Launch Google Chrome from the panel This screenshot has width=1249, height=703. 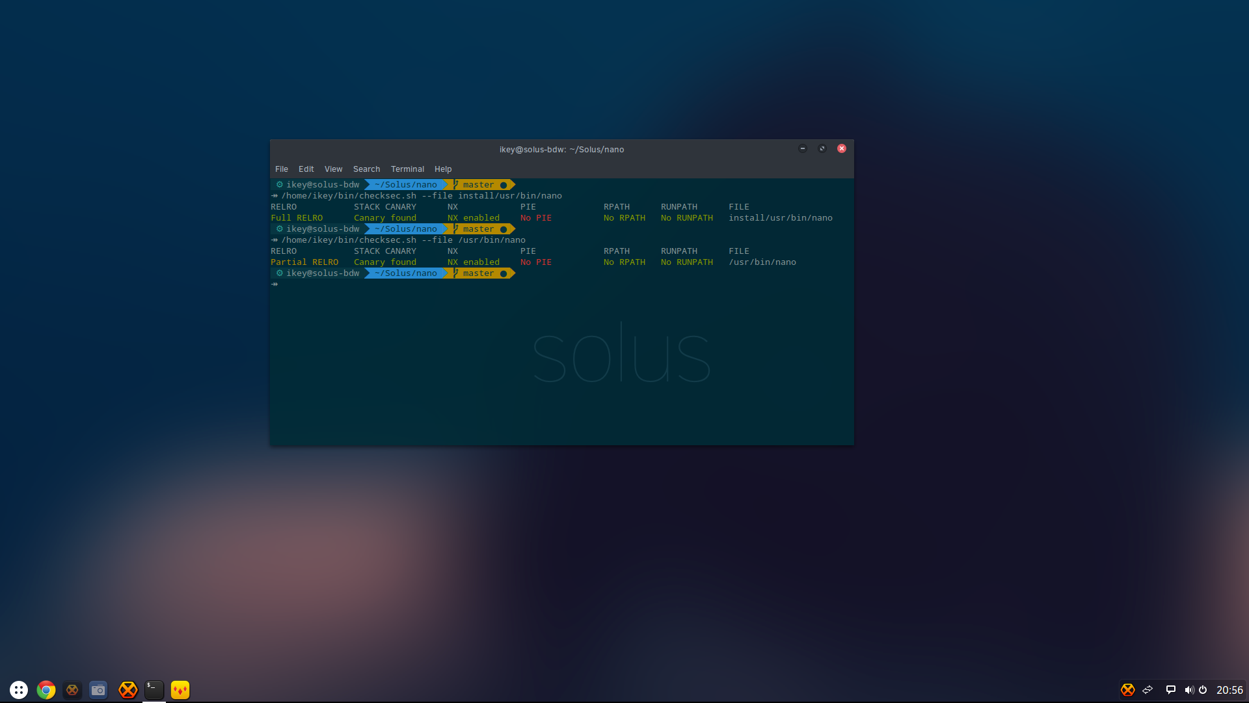tap(46, 690)
